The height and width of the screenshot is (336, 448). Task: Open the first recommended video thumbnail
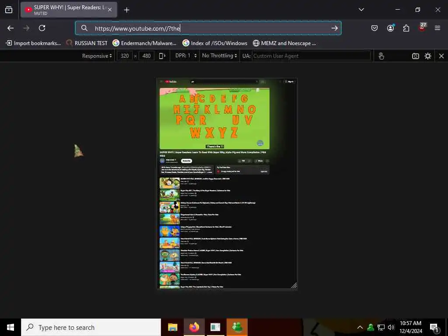click(170, 183)
